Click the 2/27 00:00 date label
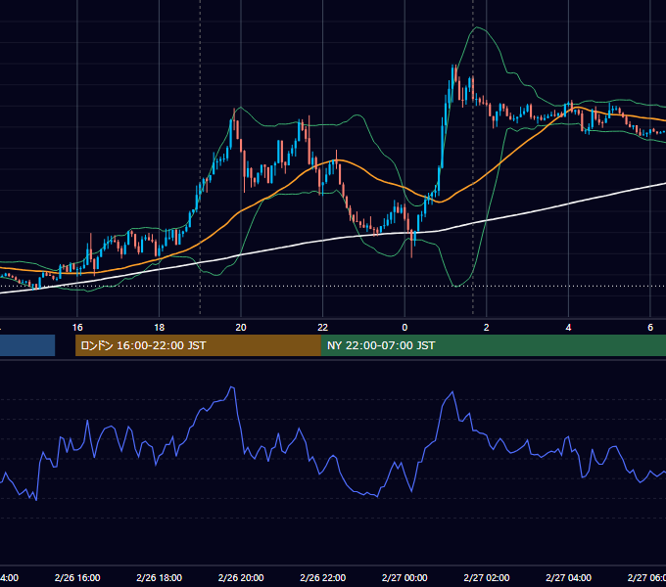 pos(404,577)
